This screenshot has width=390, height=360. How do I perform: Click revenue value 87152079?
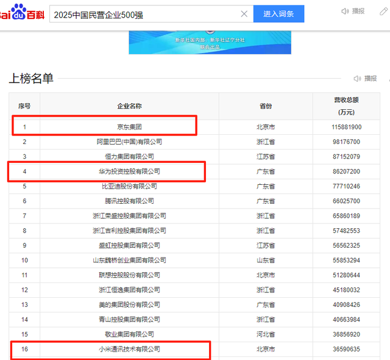(x=346, y=157)
